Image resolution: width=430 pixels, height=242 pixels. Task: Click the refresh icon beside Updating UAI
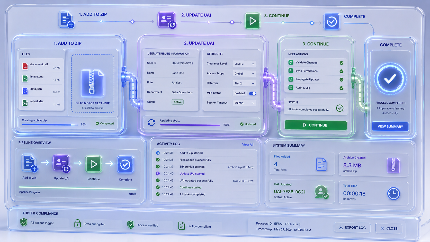pyautogui.click(x=151, y=123)
